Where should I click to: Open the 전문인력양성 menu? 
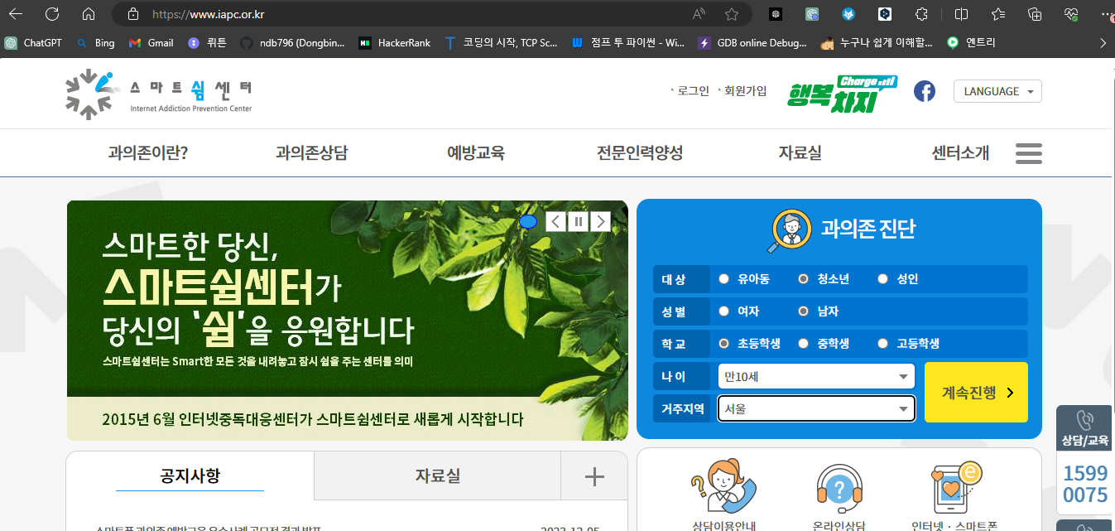coord(640,152)
